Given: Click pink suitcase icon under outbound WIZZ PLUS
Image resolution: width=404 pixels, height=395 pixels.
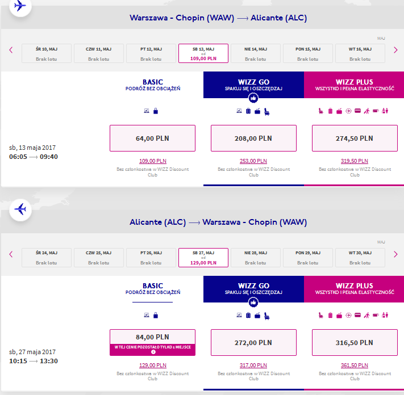Looking at the screenshot, I should click(330, 111).
